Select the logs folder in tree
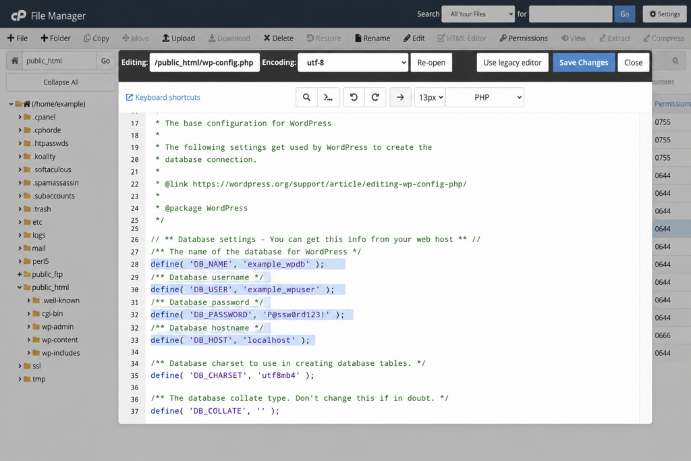The width and height of the screenshot is (691, 461). click(38, 235)
